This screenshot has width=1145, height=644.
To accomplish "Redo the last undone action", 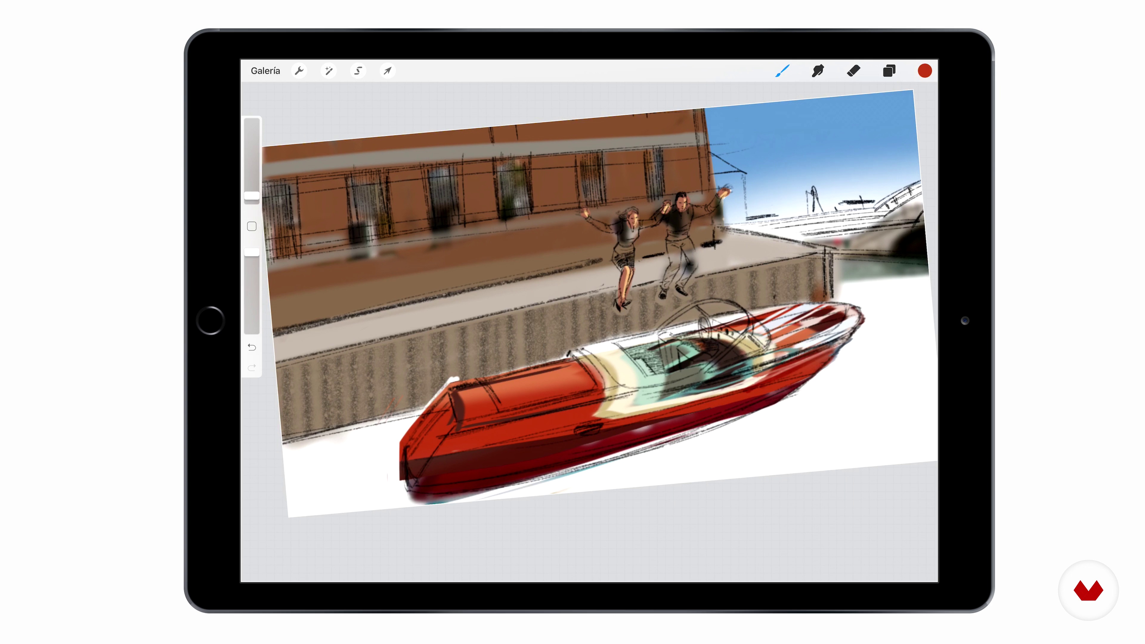I will (x=252, y=368).
